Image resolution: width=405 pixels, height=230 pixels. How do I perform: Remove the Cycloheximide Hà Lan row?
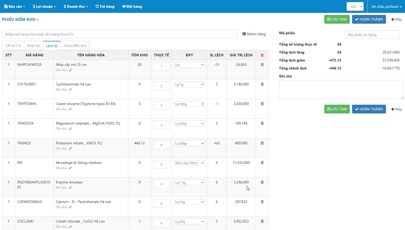[x=262, y=84]
